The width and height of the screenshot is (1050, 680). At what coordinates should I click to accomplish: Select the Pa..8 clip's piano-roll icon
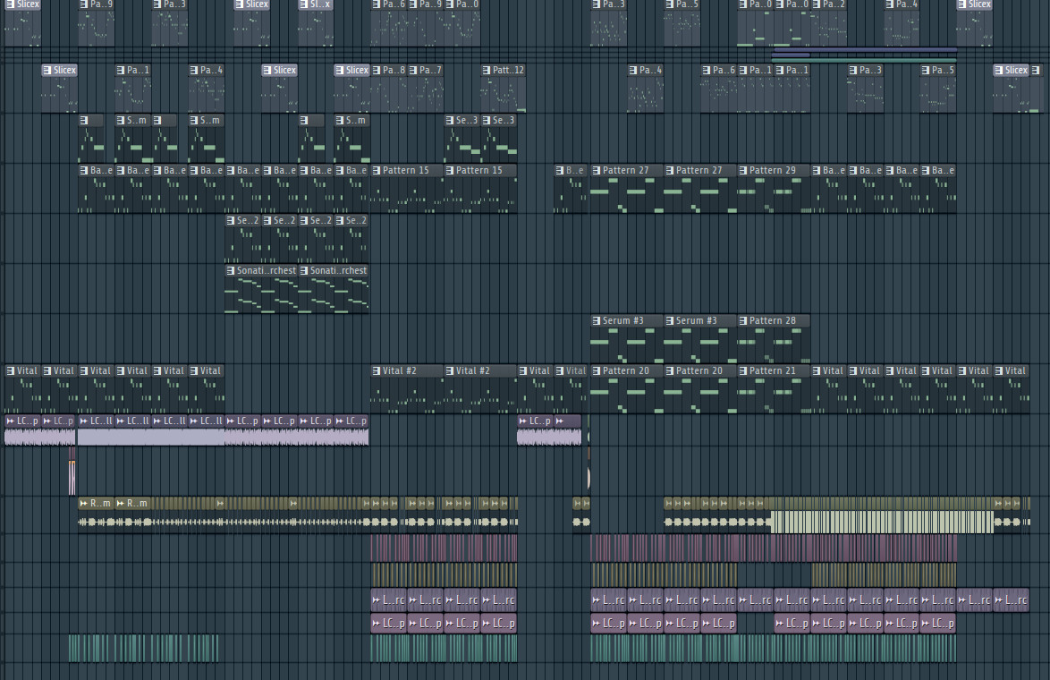377,70
